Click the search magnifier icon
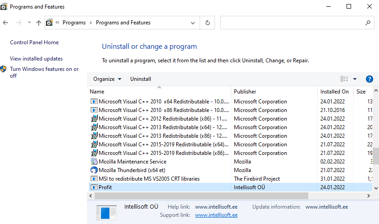379x224 pixels. (368, 23)
